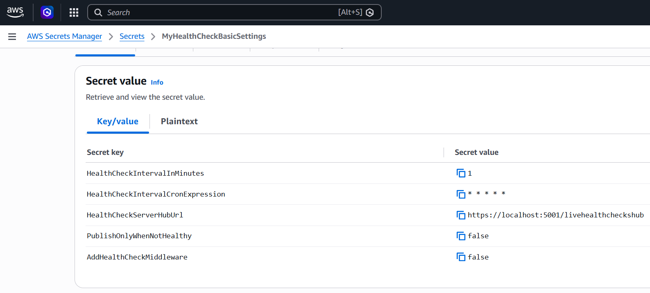
Task: Copy the PublishOnlyWhenNotHealthy value
Action: 461,236
